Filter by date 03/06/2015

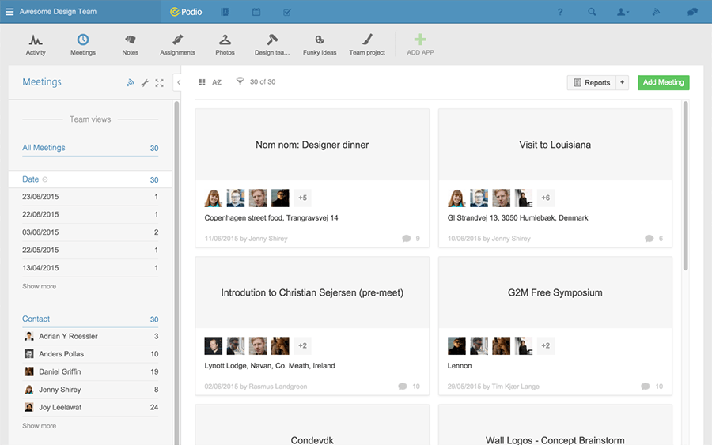click(x=90, y=232)
